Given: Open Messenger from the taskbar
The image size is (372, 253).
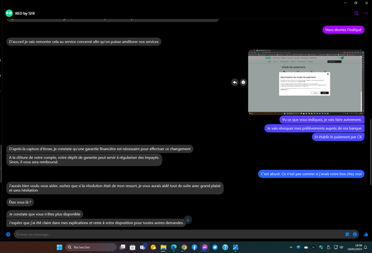Looking at the screenshot, I should coord(205,247).
